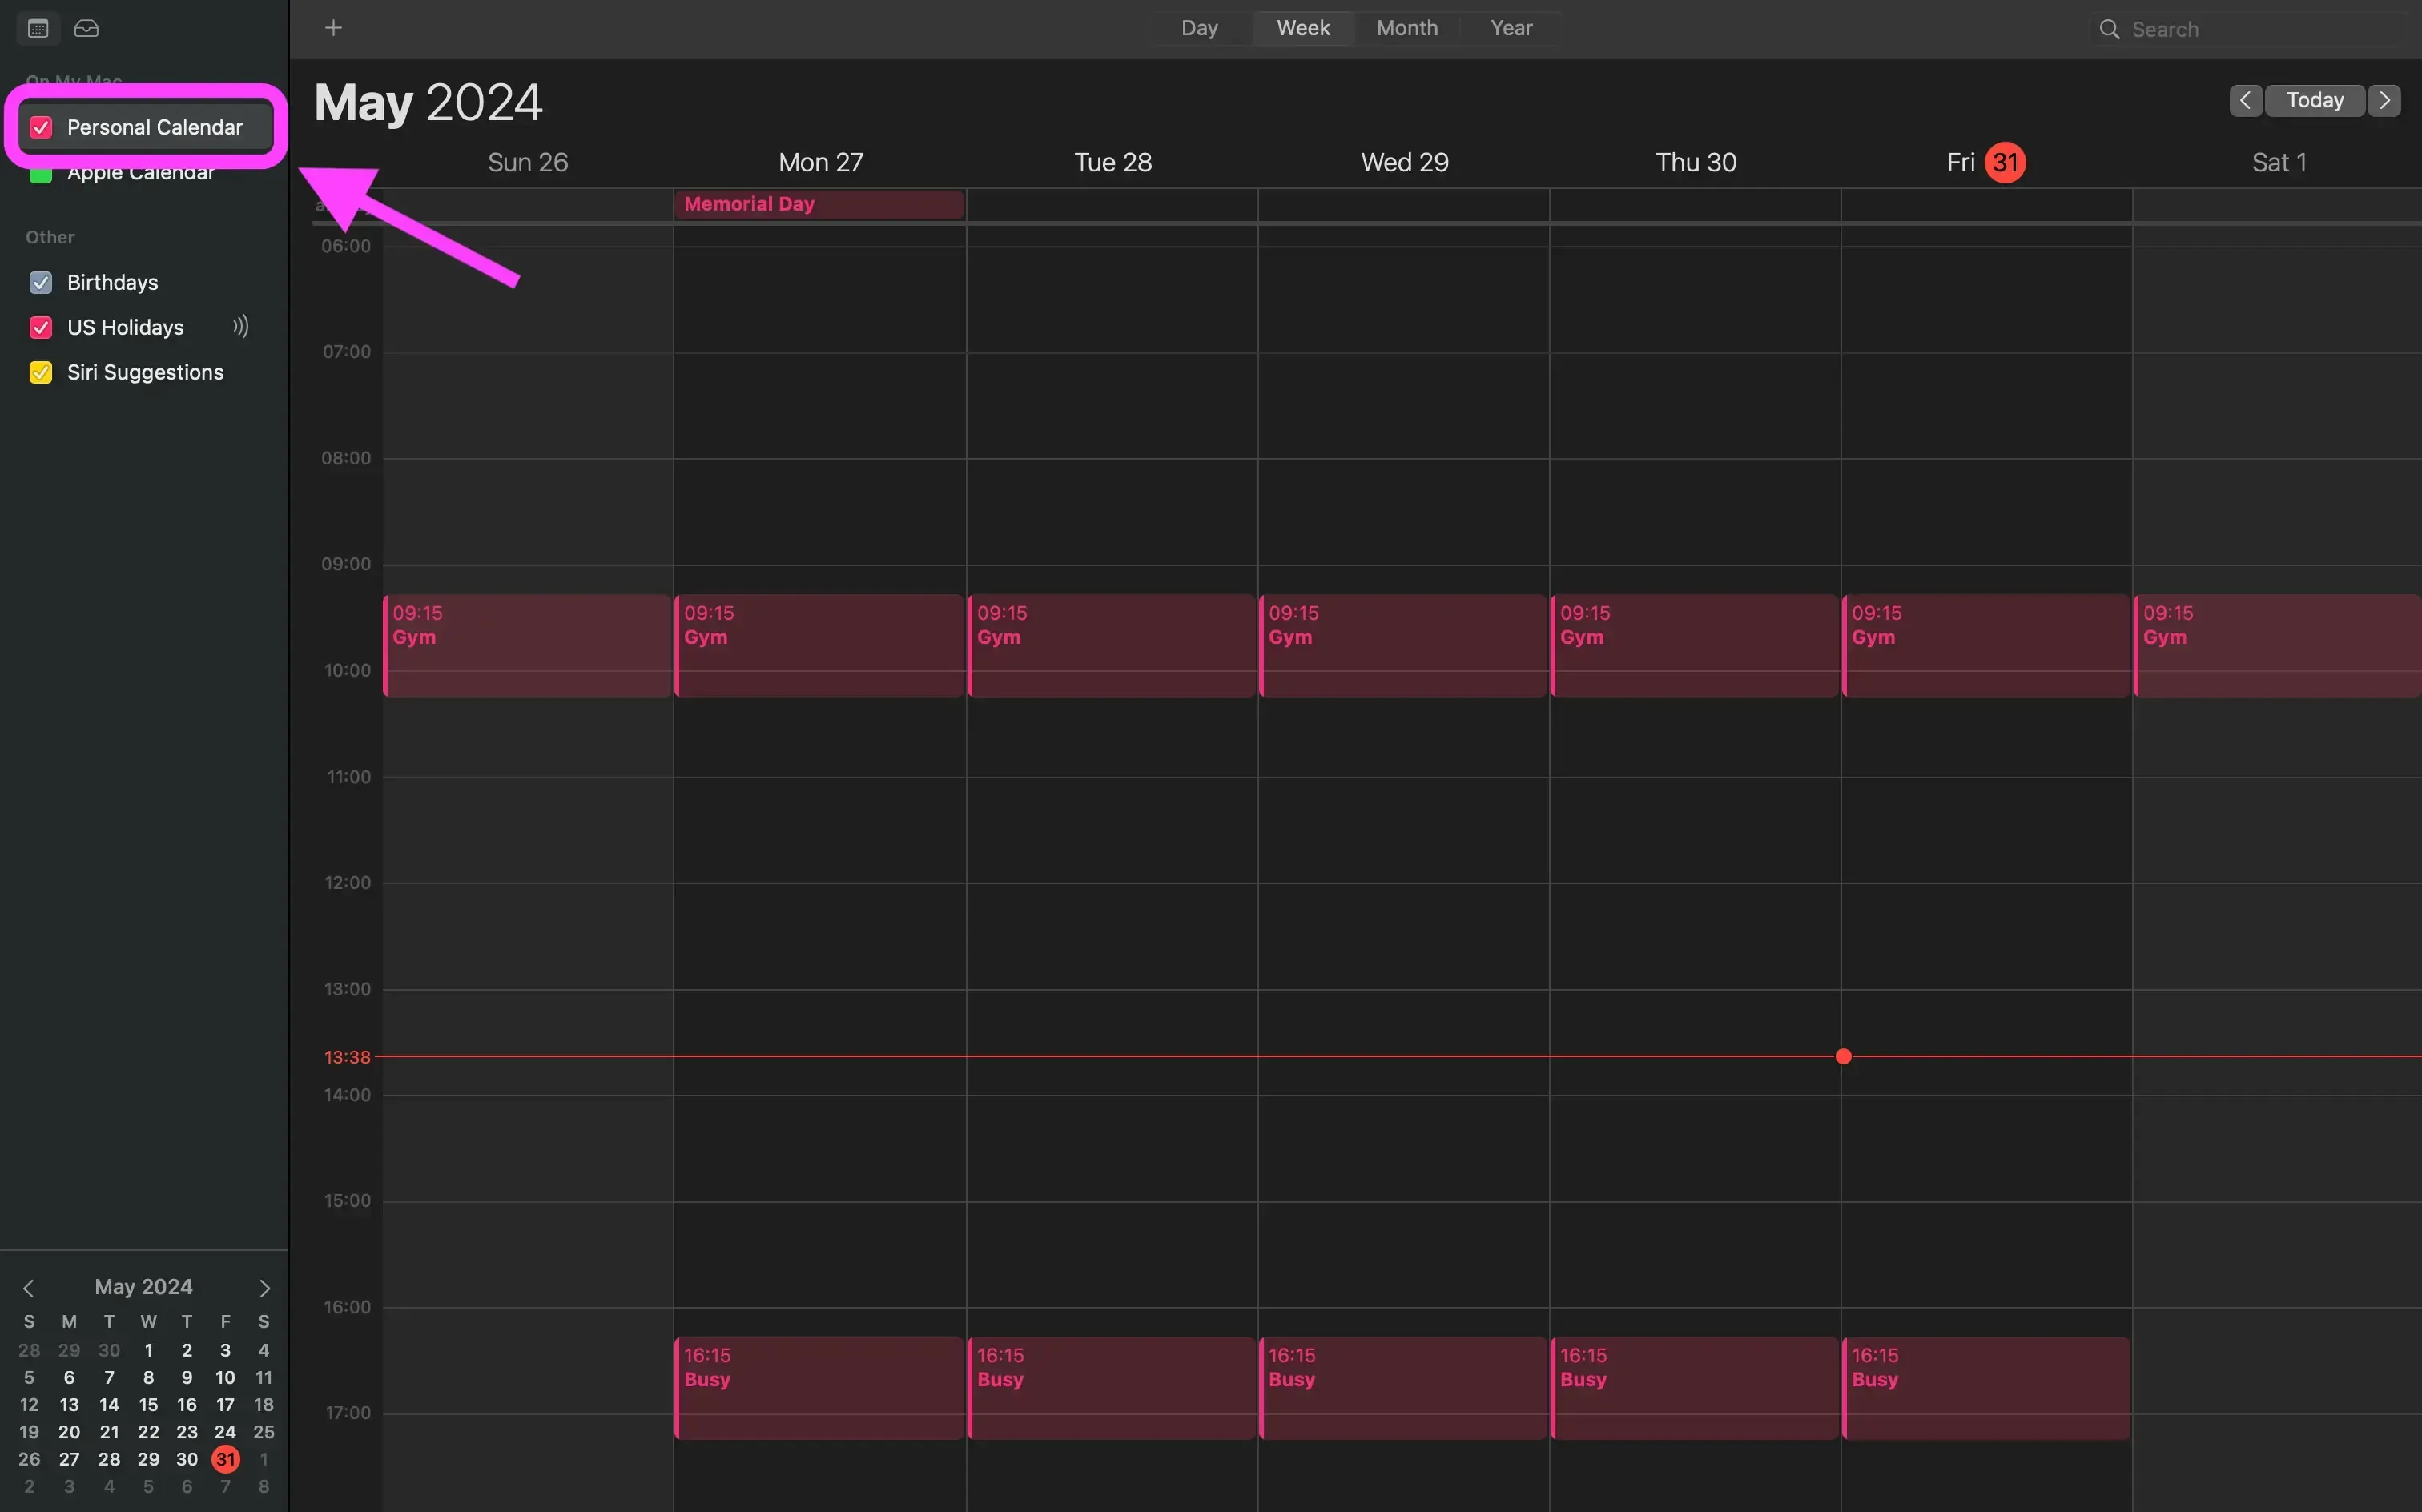Advance to next week using the right chevron
Viewport: 2422px width, 1512px height.
[2385, 99]
